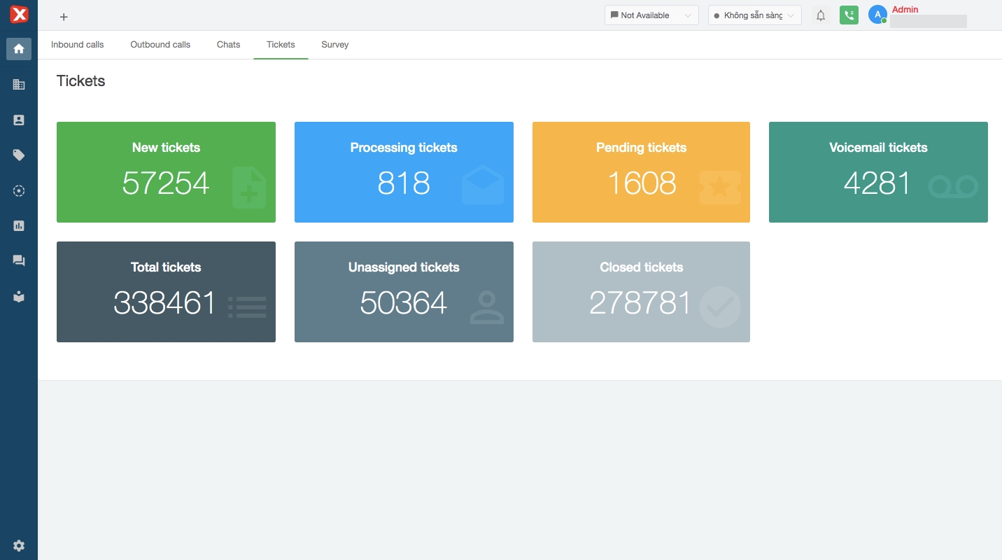Open the dotted circle sidebar icon
This screenshot has height=560, width=1002.
pos(19,190)
